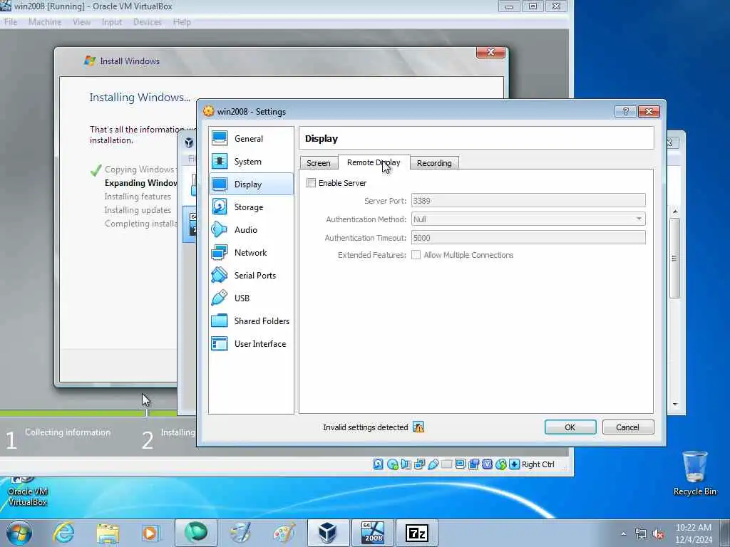Click the Server Port input field
This screenshot has width=730, height=547.
[528, 200]
